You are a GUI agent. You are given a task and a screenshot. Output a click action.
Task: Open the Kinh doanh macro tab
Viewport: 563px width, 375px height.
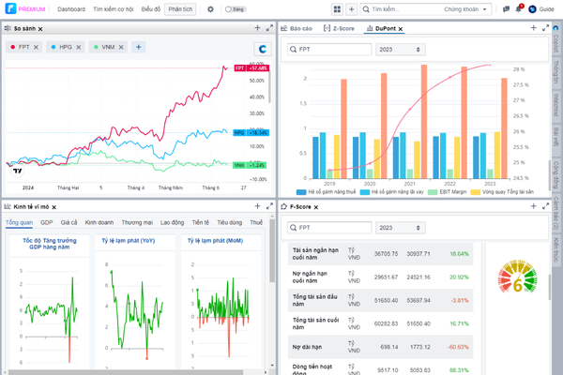pos(99,222)
